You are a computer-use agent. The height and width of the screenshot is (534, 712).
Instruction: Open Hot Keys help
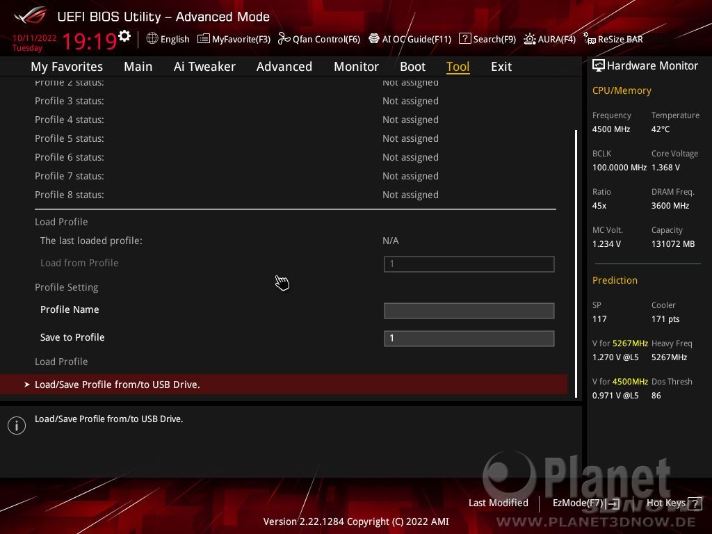665,503
